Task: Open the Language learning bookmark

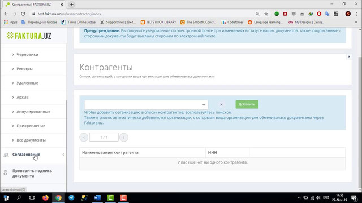Action: click(x=265, y=23)
